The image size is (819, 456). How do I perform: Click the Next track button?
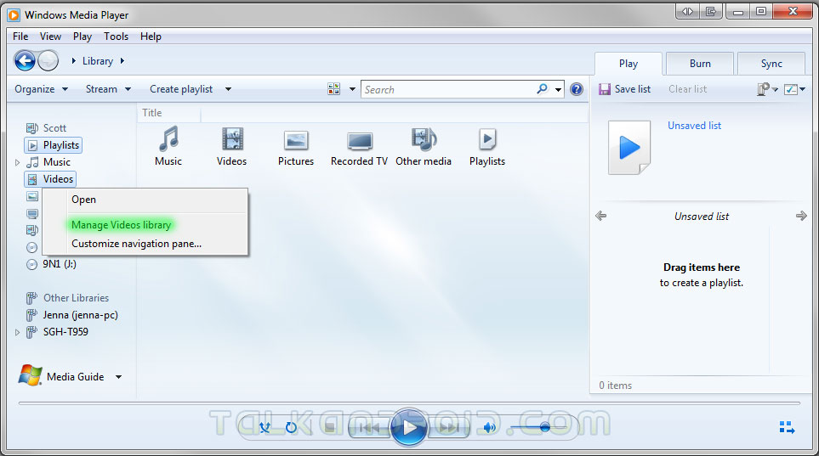(x=449, y=428)
